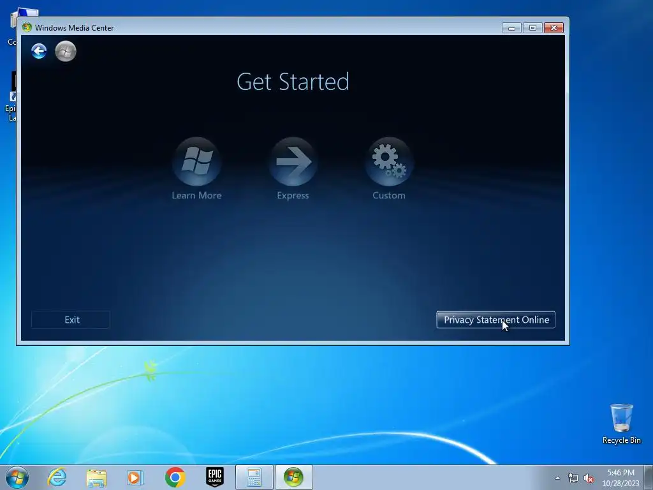Click the Exit button
This screenshot has width=653, height=490.
tap(71, 320)
